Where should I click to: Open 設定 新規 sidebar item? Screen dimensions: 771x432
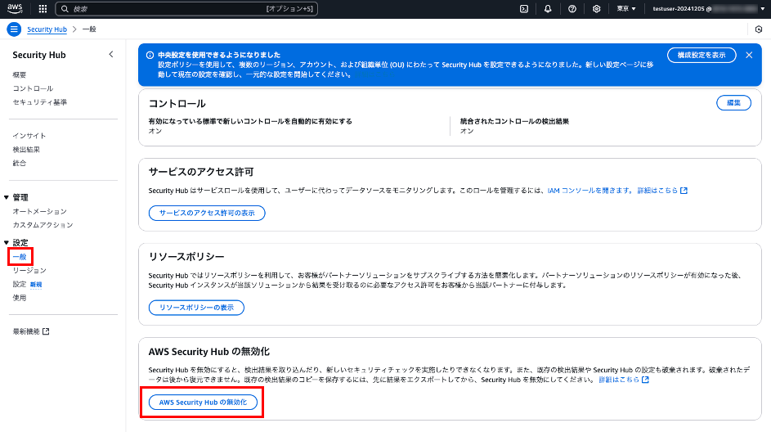(27, 285)
